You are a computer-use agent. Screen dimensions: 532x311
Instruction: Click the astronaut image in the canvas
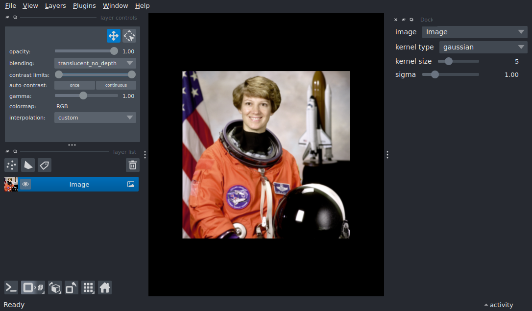point(266,155)
